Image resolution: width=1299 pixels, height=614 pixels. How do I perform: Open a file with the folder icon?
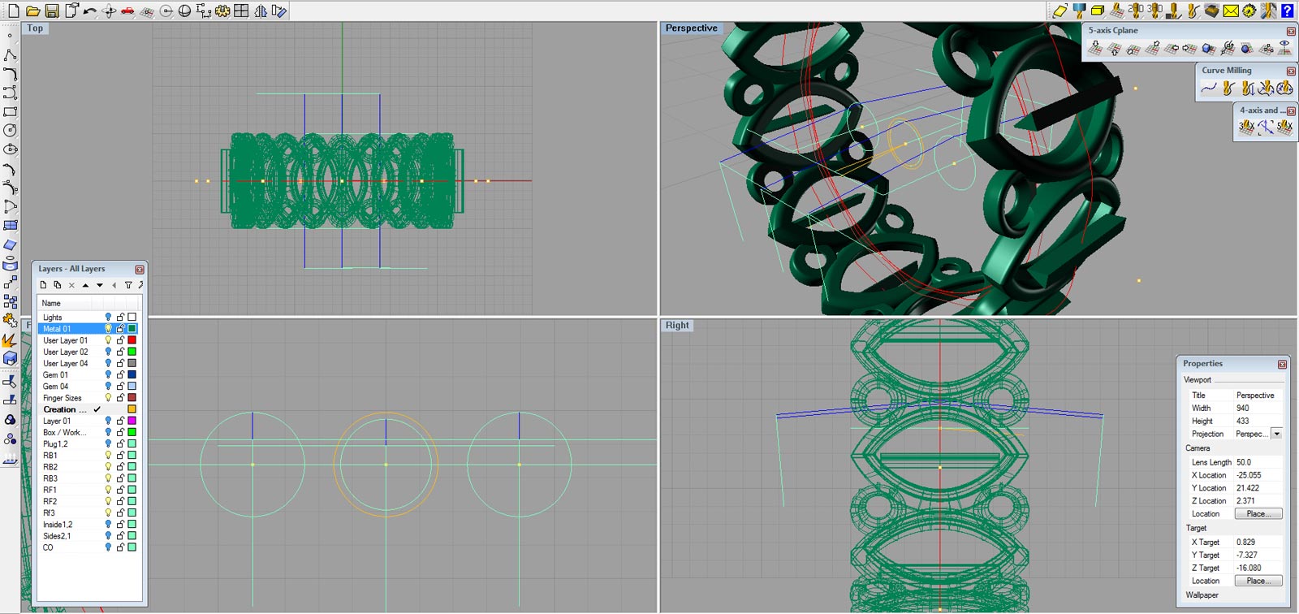click(32, 11)
